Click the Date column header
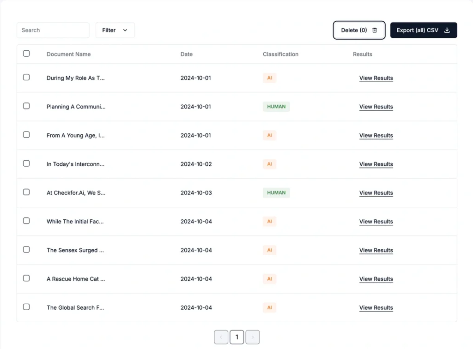473x349 pixels. point(187,54)
